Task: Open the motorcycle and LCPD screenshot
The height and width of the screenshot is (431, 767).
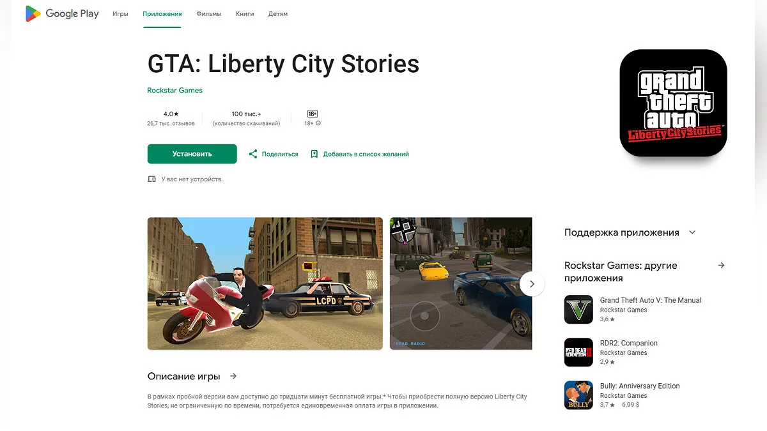Action: coord(265,284)
